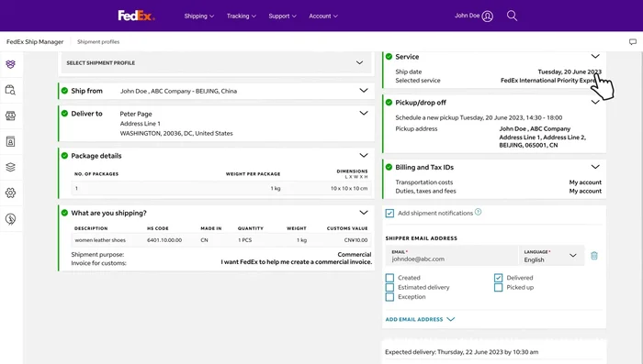
Task: Click the green check beside Billing and Tax IDs
Action: (389, 167)
